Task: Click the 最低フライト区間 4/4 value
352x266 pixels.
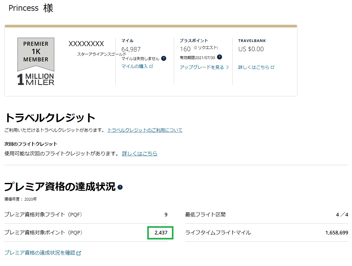Action: [342, 215]
